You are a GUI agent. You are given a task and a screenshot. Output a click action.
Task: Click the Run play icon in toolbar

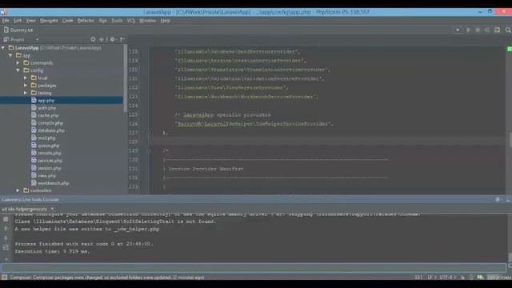tap(468, 30)
